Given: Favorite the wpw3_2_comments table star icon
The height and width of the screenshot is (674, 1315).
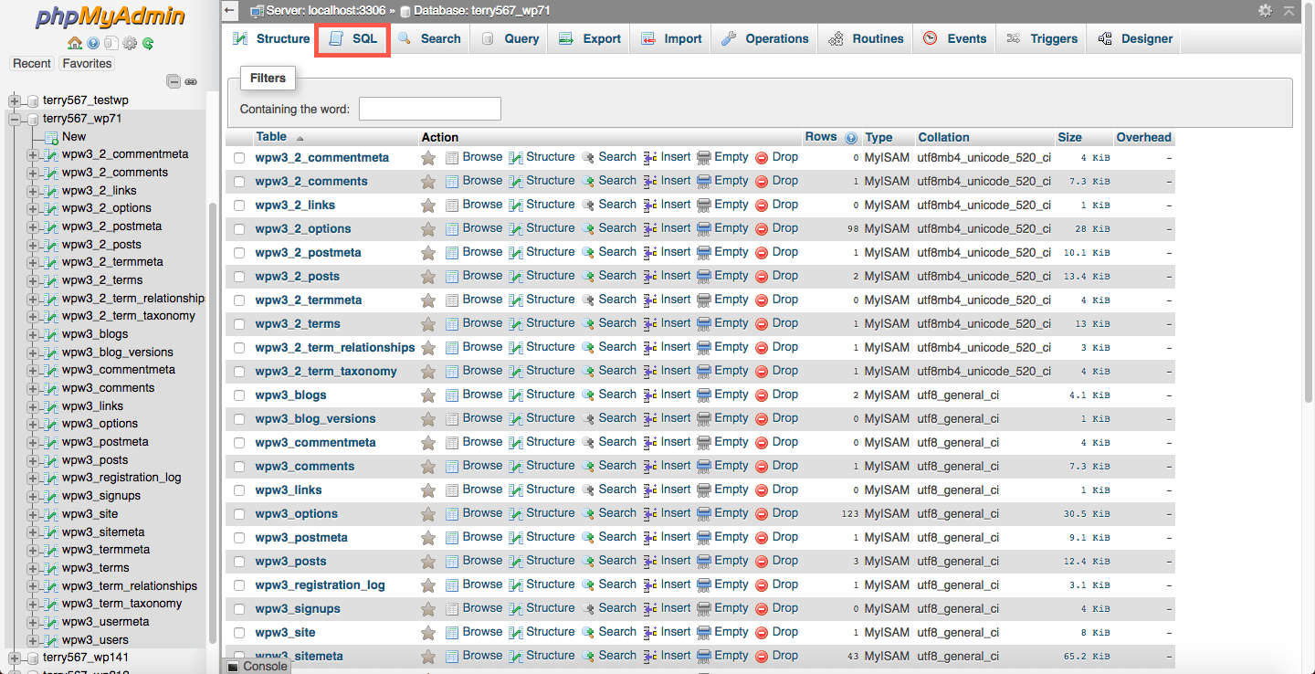Looking at the screenshot, I should click(428, 181).
